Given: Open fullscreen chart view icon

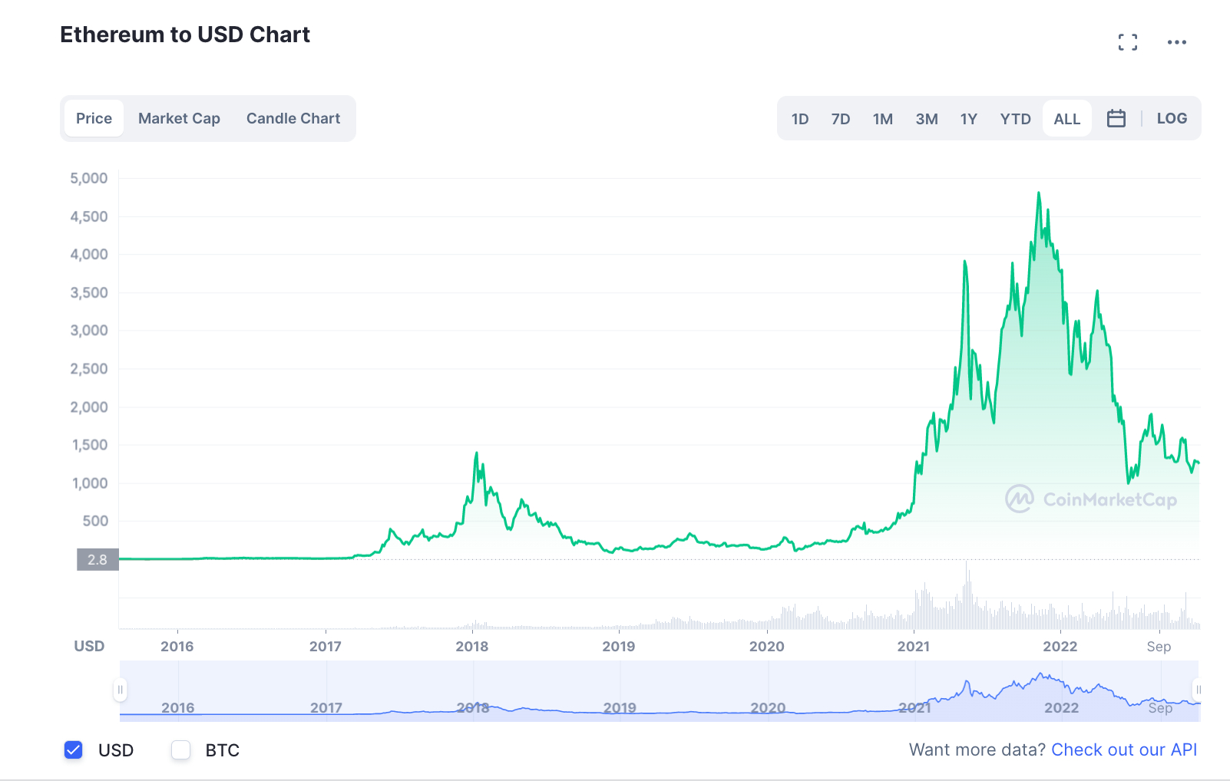Looking at the screenshot, I should pyautogui.click(x=1128, y=42).
